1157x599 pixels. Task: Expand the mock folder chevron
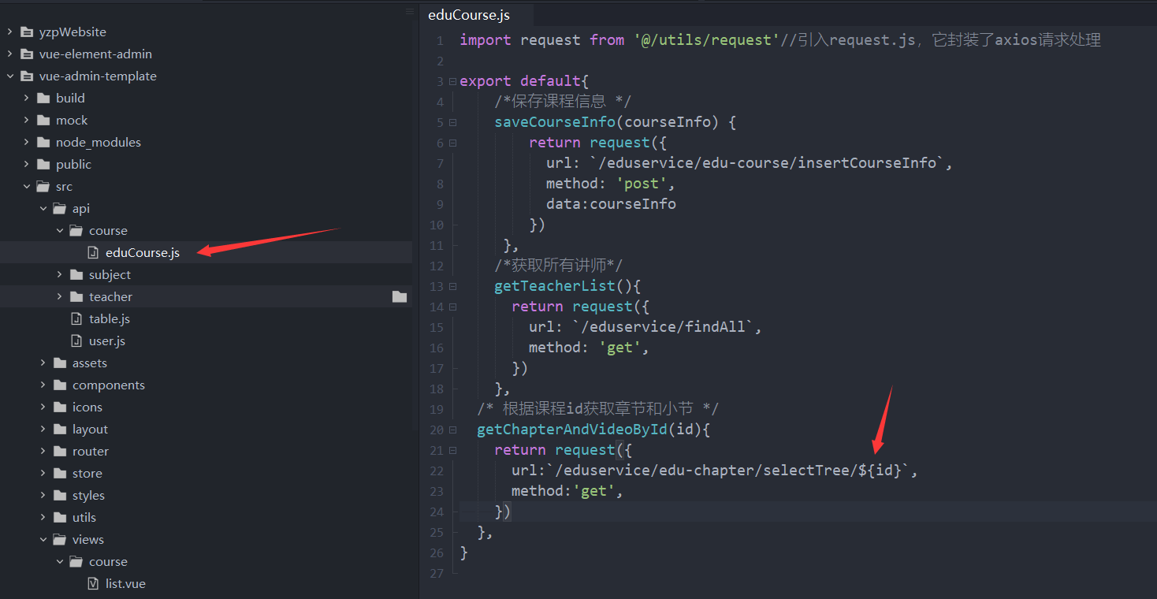(x=26, y=121)
